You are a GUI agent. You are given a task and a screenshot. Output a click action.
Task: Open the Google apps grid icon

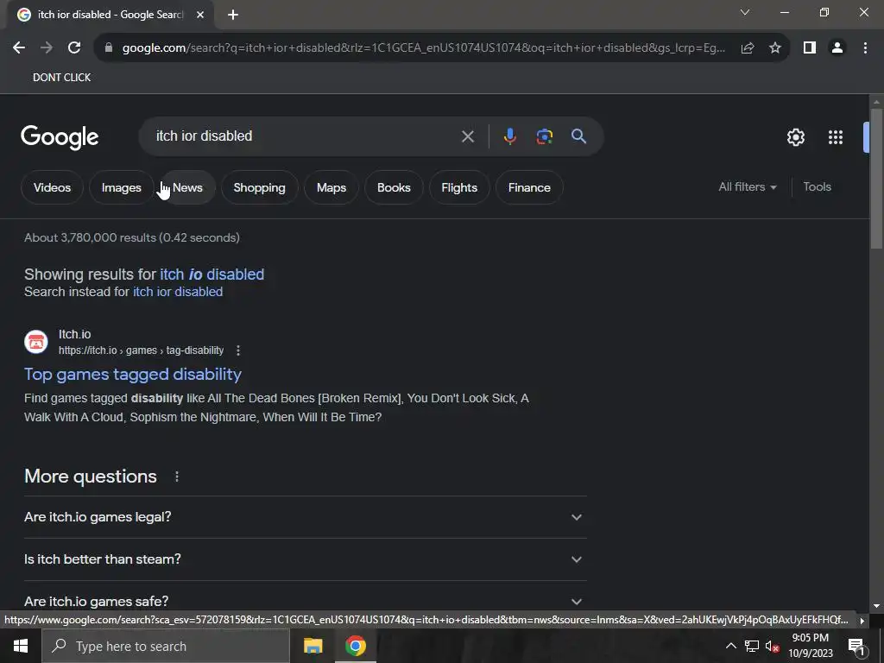coord(836,137)
